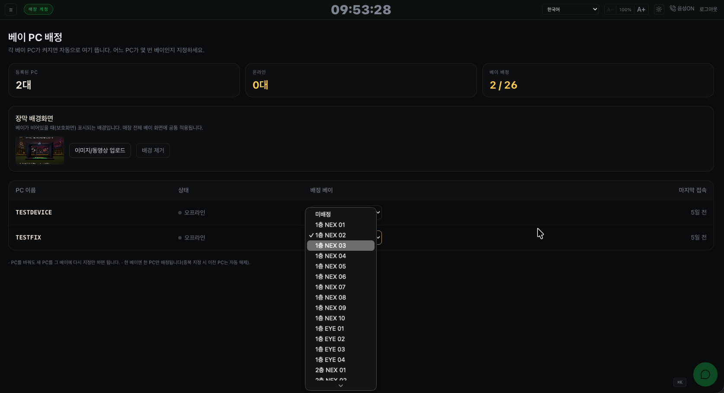The height and width of the screenshot is (393, 724).
Task: Pick 1층 NEX 05 bay option
Action: pos(341,266)
